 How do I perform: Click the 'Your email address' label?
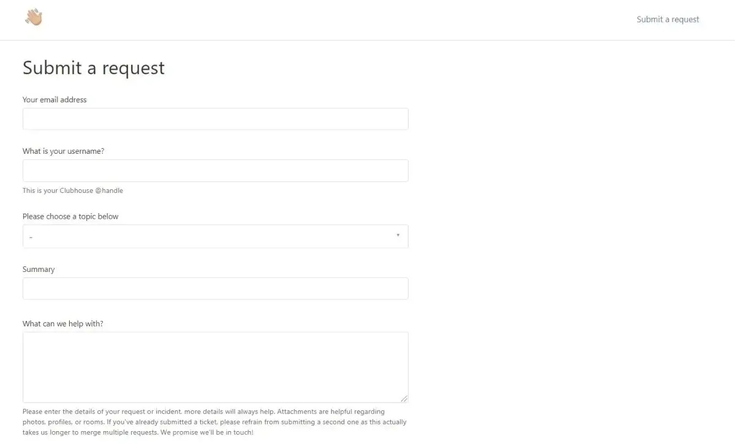click(55, 99)
